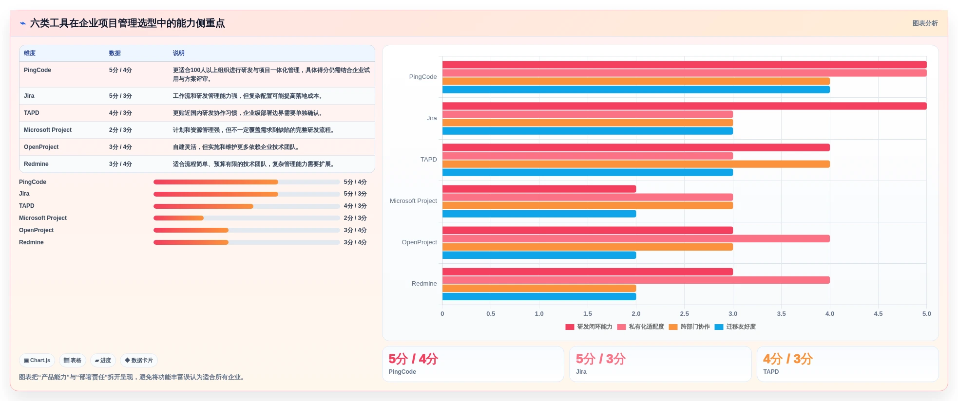Select the Chart.js tag chip
The width and height of the screenshot is (958, 401).
click(x=37, y=361)
